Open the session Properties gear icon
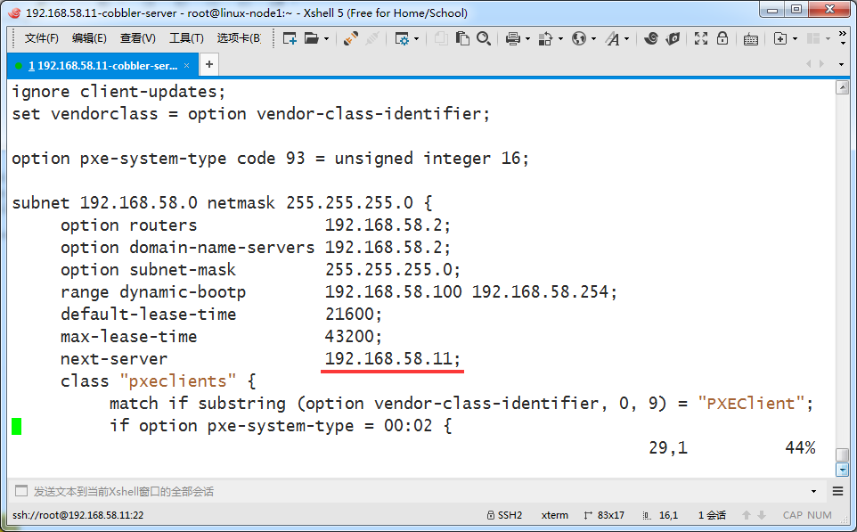857x532 pixels. pyautogui.click(x=402, y=39)
